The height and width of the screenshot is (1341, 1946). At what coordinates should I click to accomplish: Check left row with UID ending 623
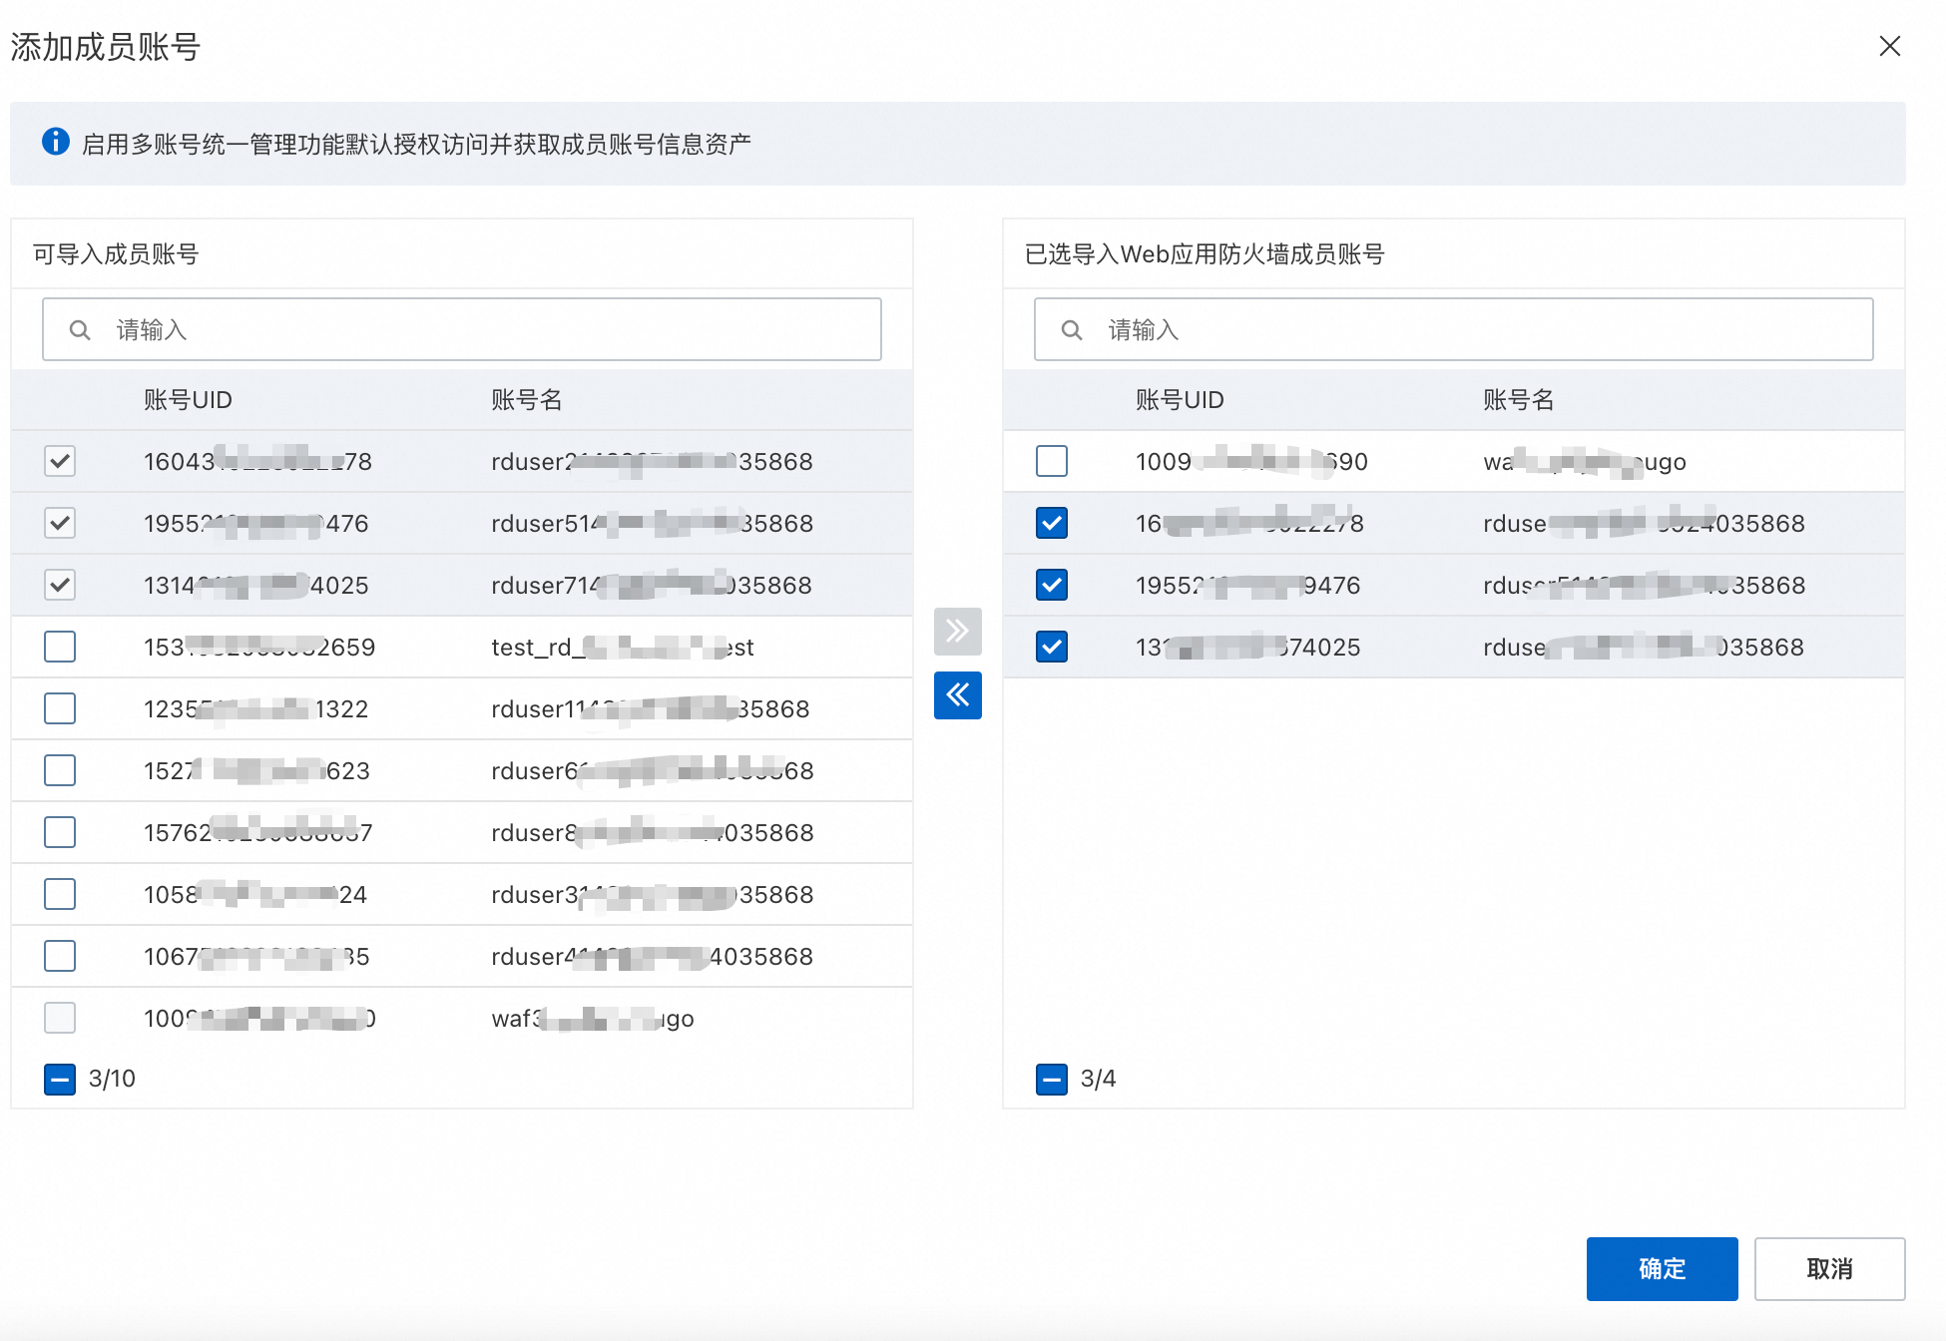[60, 770]
